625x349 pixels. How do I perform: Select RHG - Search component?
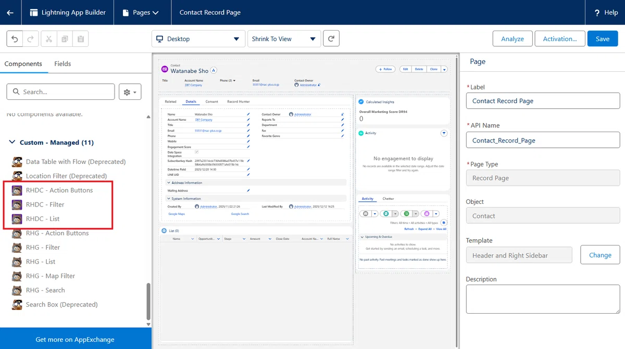39,290
